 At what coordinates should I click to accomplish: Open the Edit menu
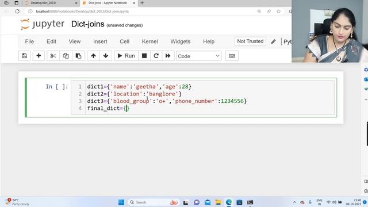point(51,41)
